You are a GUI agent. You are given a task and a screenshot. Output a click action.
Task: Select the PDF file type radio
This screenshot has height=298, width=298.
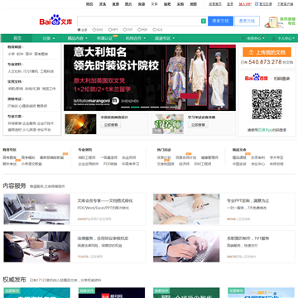139,30
